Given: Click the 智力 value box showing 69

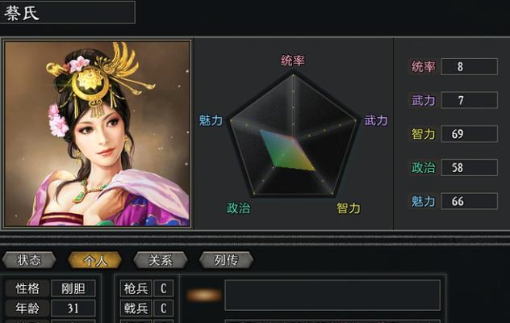Looking at the screenshot, I should coord(470,134).
